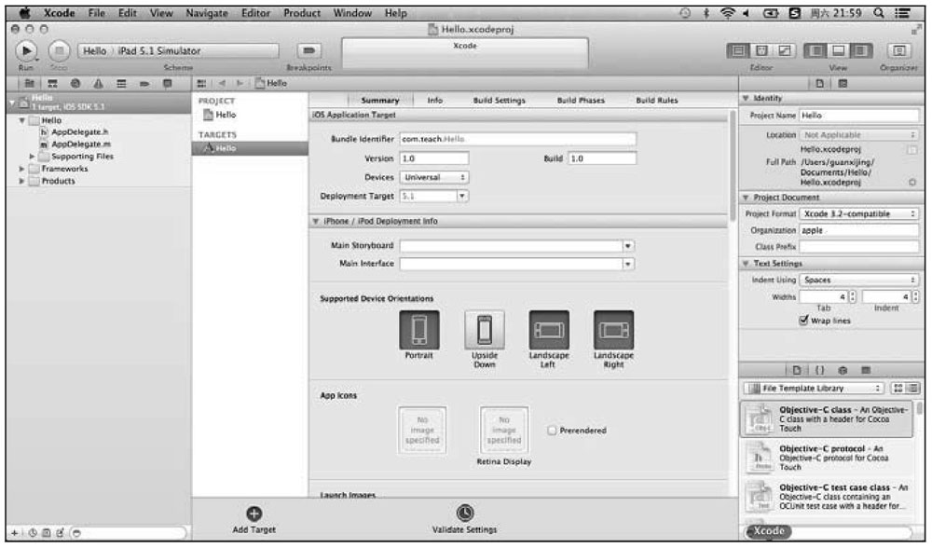Expand the Frameworks group
The height and width of the screenshot is (548, 932).
(22, 169)
